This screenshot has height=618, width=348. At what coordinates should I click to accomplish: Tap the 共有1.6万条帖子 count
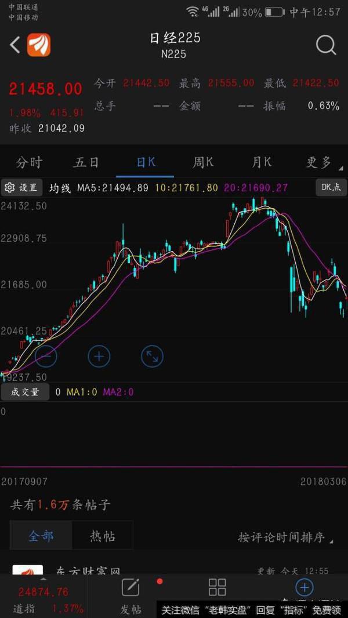[60, 505]
